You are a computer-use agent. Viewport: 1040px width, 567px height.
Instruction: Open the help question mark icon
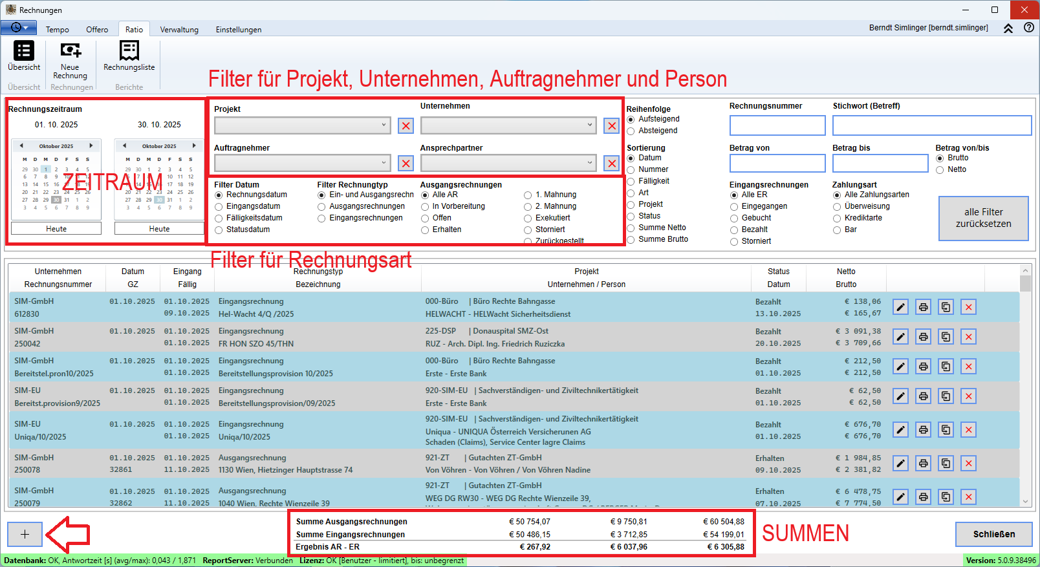(x=1029, y=28)
